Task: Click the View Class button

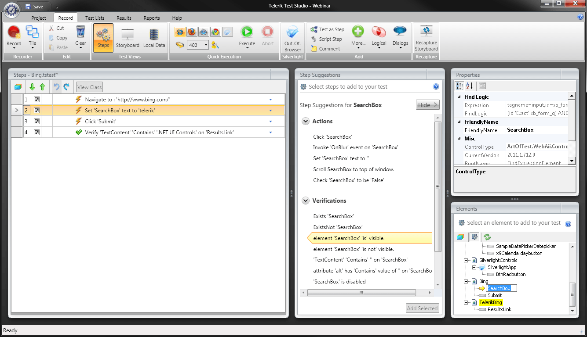Action: point(89,87)
